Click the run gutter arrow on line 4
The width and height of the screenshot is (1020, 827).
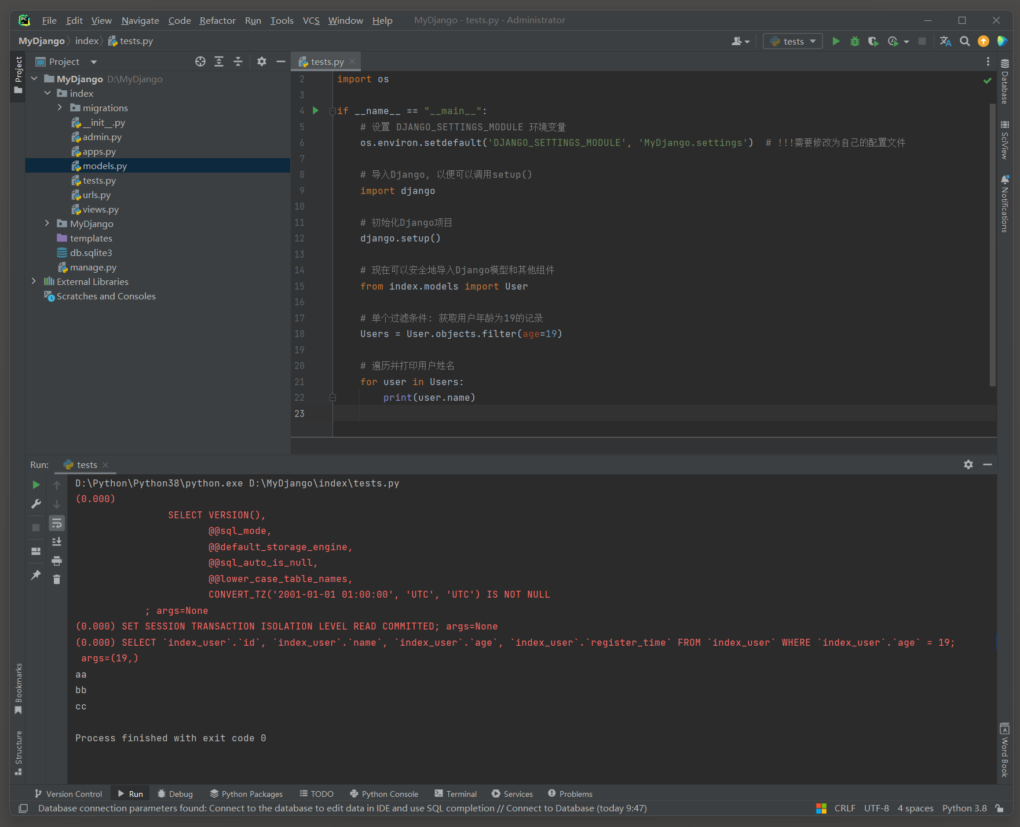click(316, 111)
